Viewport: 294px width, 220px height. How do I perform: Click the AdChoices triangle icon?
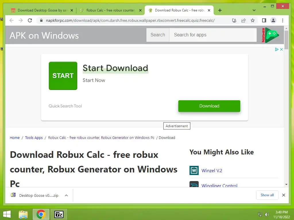276,49
